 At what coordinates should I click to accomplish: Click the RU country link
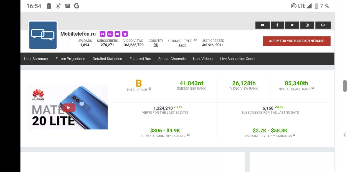[156, 45]
